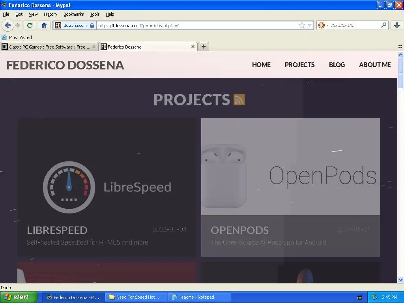
Task: Open the Windows Start menu
Action: click(19, 297)
